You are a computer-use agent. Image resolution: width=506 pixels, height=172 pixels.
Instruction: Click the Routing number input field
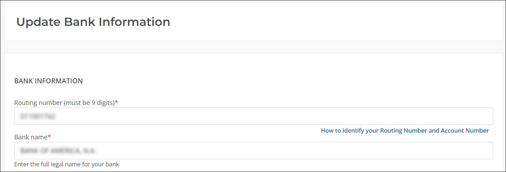pyautogui.click(x=254, y=116)
